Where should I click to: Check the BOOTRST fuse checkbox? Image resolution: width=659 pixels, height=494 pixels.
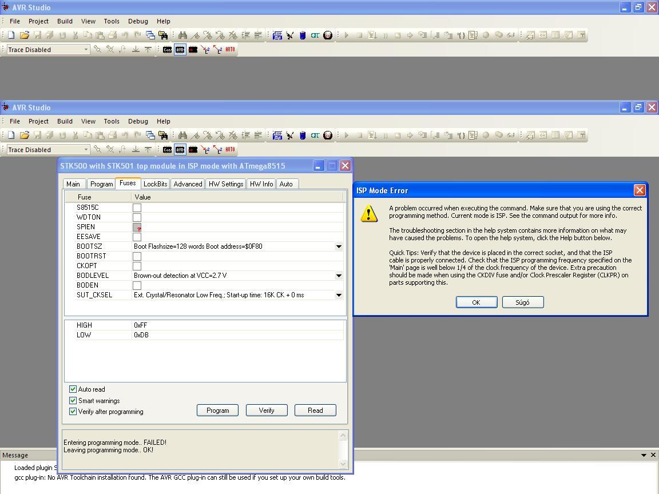[x=137, y=256]
